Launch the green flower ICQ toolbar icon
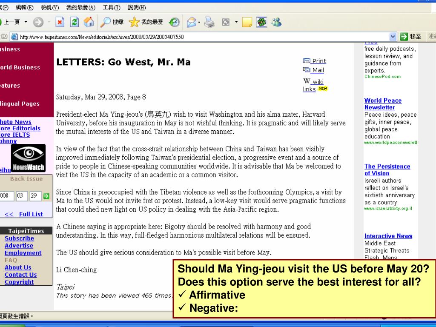The image size is (436, 327). 262,22
